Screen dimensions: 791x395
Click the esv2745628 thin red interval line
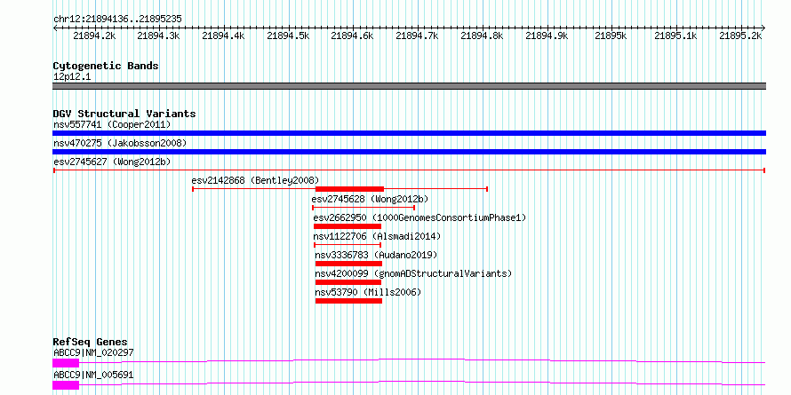tap(364, 208)
